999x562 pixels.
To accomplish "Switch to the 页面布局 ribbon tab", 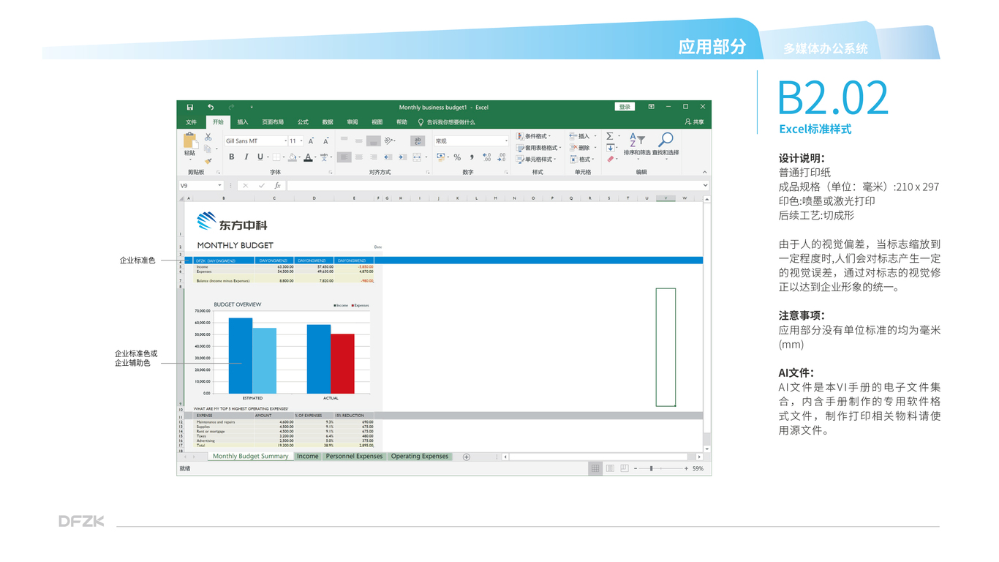I will pyautogui.click(x=273, y=122).
